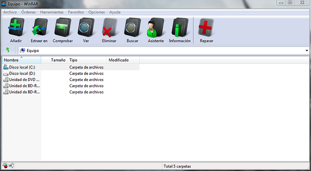Select the Disco local (C:) row
Screen dimensions: 311x171
[71, 67]
